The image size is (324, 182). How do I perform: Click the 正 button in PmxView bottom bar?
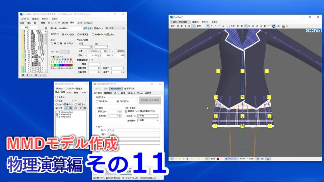click(268, 159)
